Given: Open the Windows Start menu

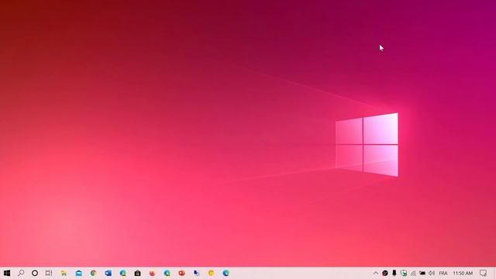Looking at the screenshot, I should click(7, 273).
